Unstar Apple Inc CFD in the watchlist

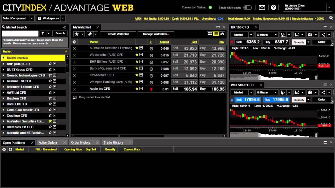tap(137, 89)
